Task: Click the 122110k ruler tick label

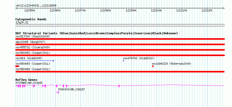Action: coord(182,11)
